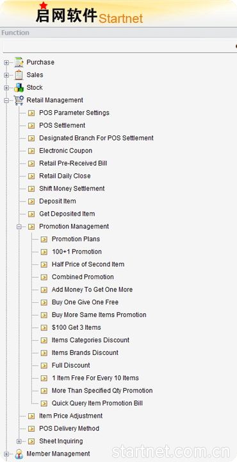Click the arrow icon next to Electronic Coupon
Viewport: 237px width, 462px height.
pos(31,151)
